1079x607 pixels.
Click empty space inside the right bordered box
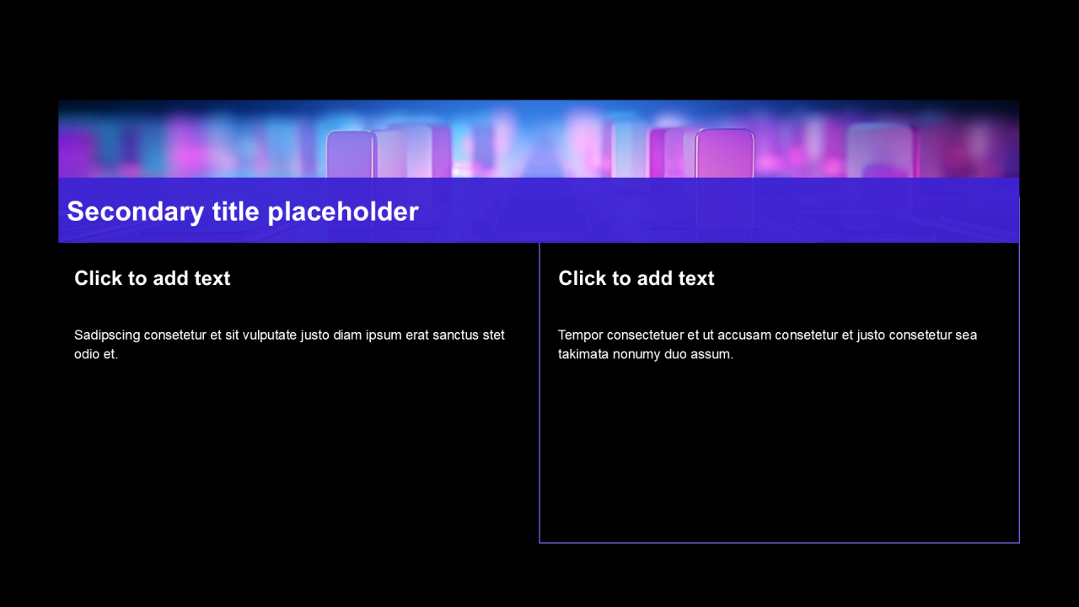coord(779,455)
